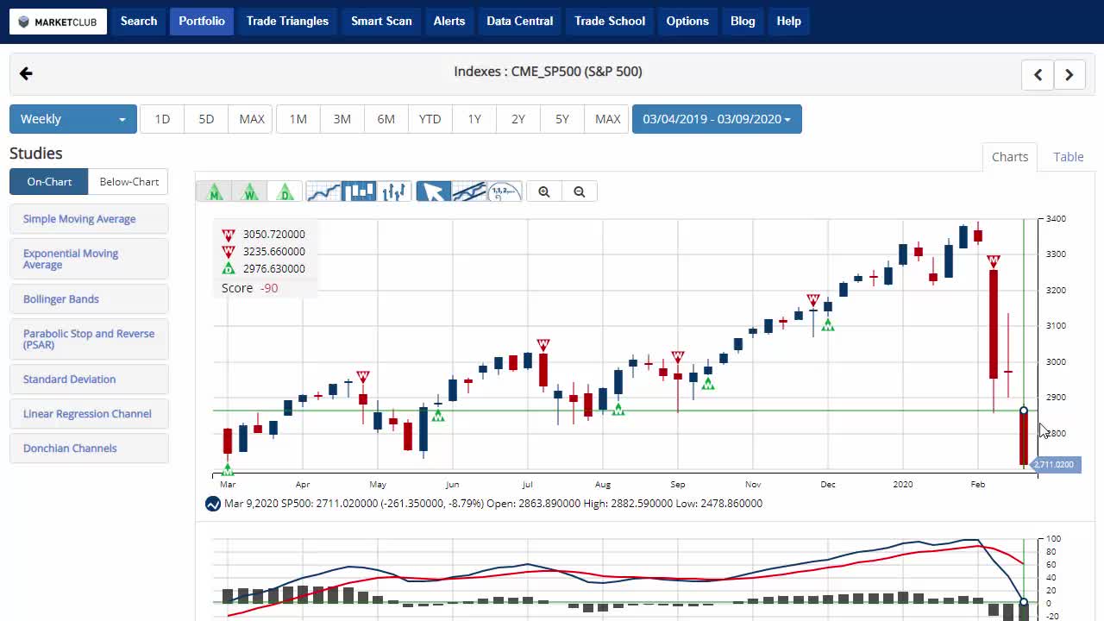Image resolution: width=1104 pixels, height=621 pixels.
Task: Switch to line chart style
Action: click(x=323, y=191)
